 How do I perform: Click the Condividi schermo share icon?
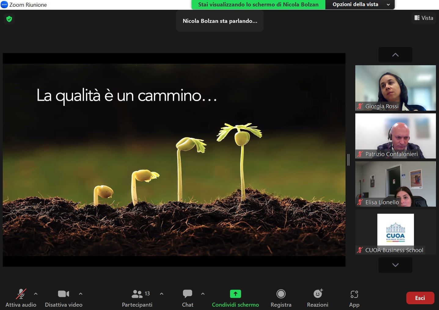235,294
